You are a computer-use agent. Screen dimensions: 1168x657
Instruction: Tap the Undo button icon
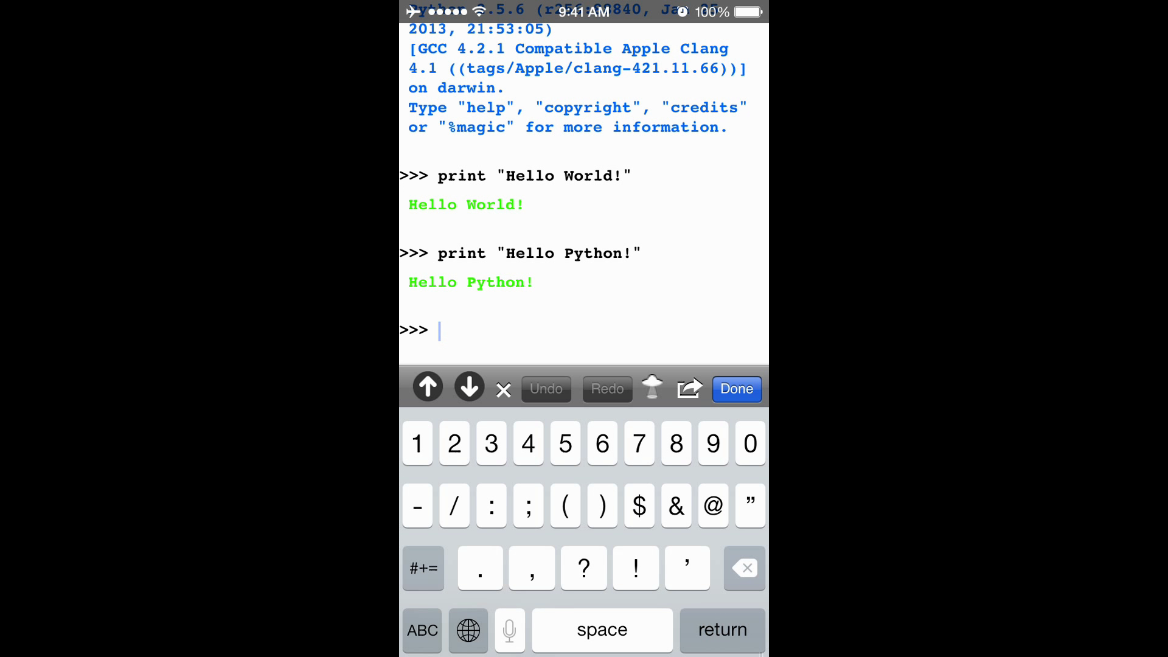546,388
